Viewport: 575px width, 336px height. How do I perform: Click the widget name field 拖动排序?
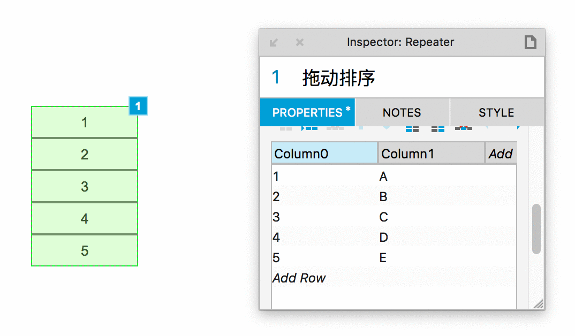pyautogui.click(x=338, y=78)
